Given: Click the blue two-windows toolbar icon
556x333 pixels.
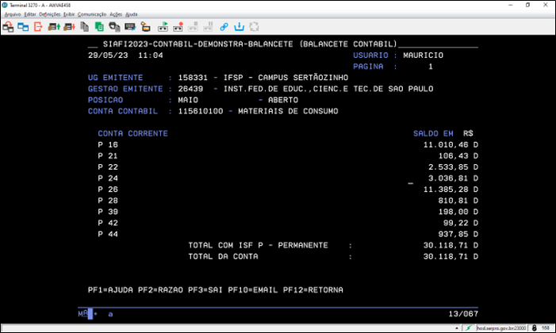Looking at the screenshot, I should [x=23, y=27].
